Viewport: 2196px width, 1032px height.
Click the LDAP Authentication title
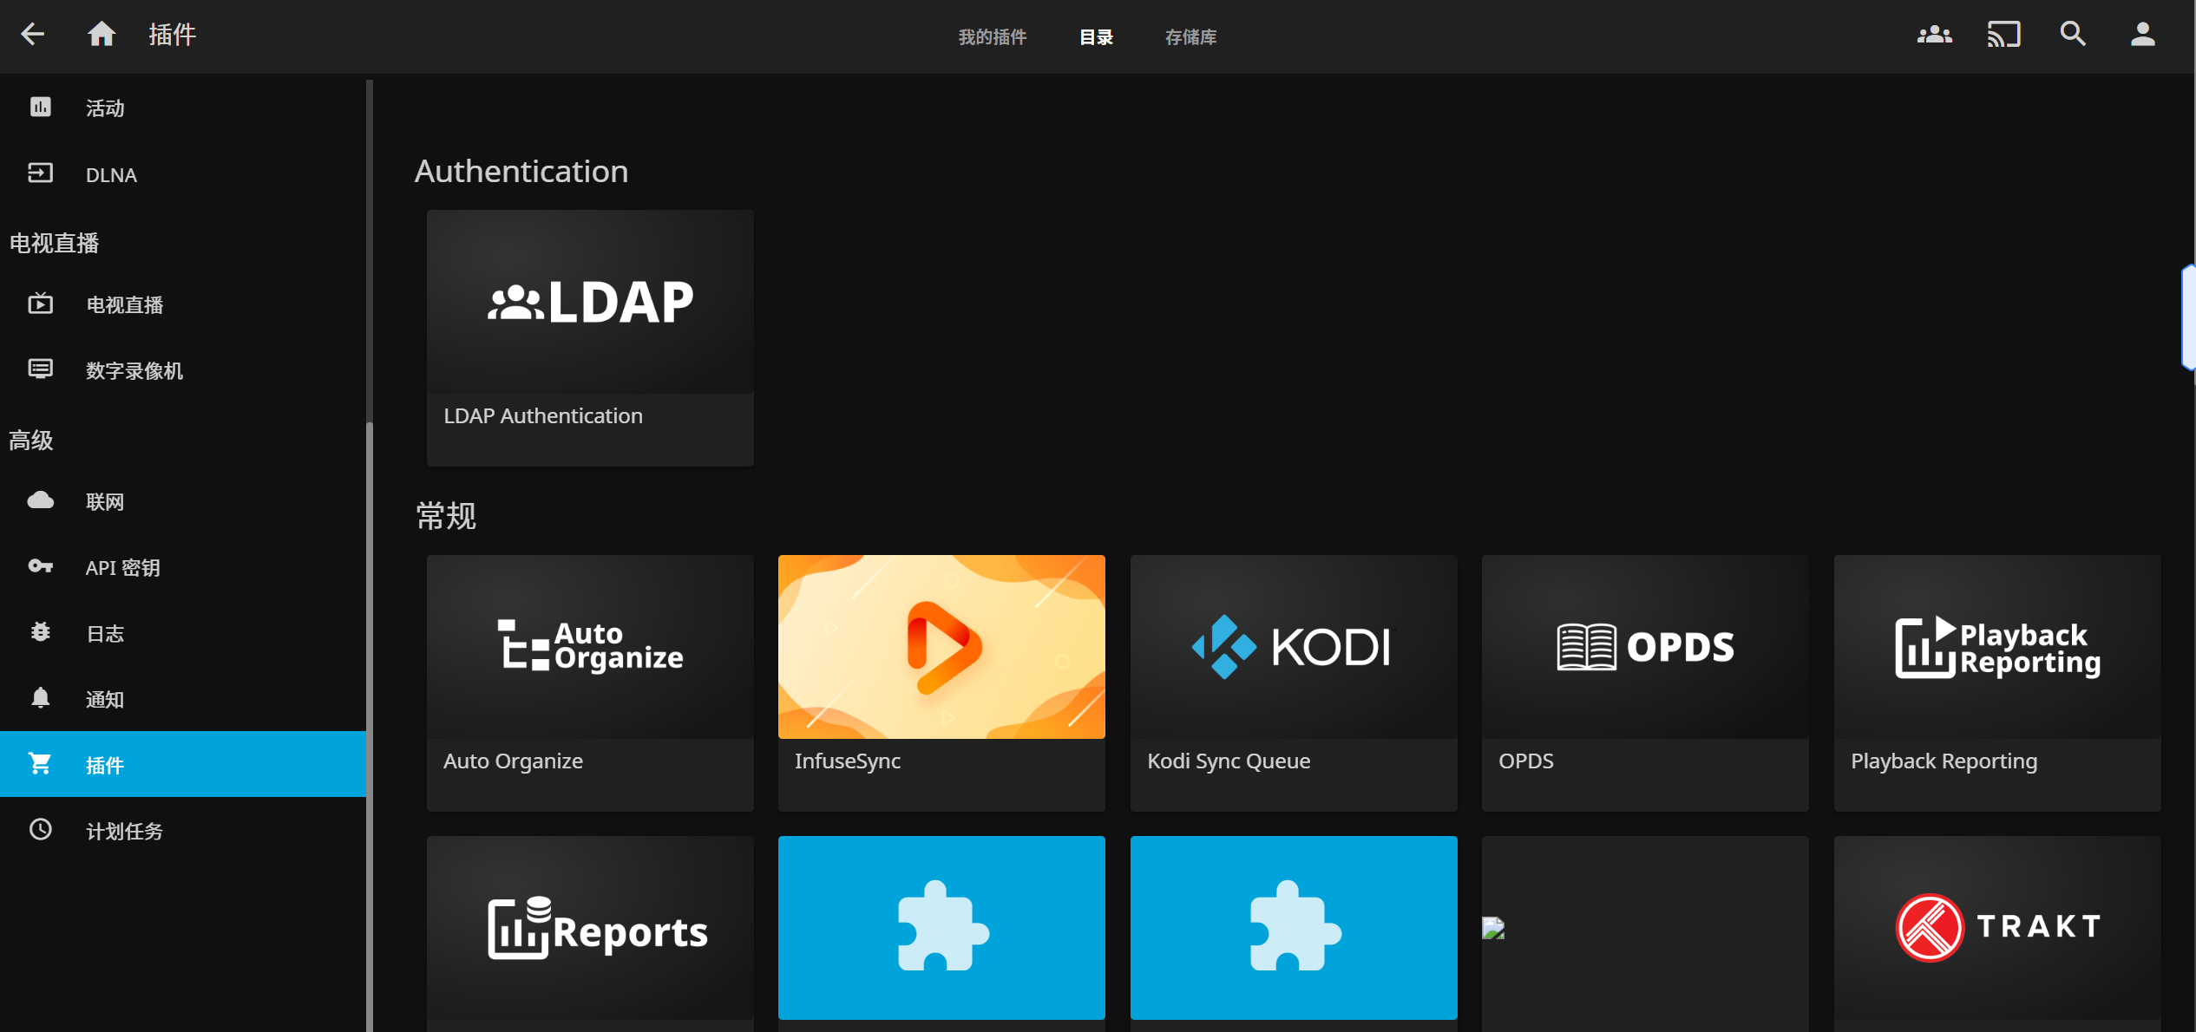point(543,416)
